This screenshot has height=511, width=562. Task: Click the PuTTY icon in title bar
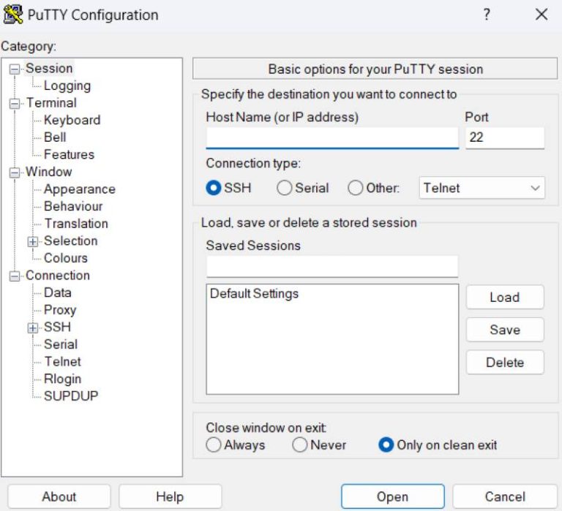pos(13,15)
